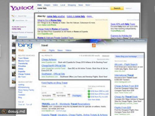Click green icon beside the DTW to LAS deal
Screen dimensions: 155x116
[89, 94]
